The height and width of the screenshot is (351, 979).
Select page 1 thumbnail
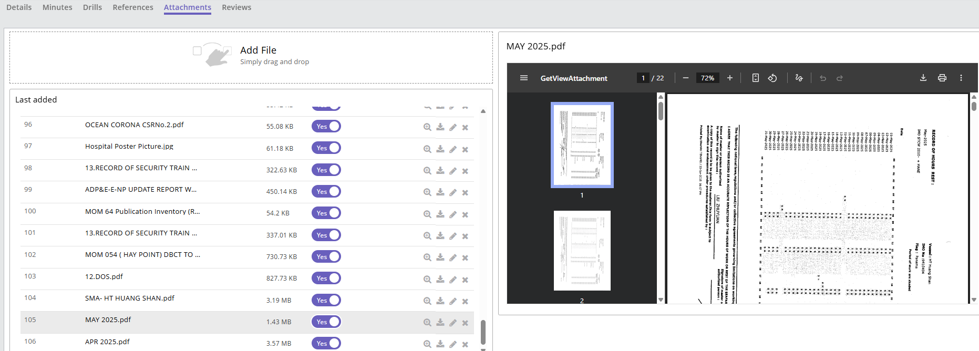point(582,145)
